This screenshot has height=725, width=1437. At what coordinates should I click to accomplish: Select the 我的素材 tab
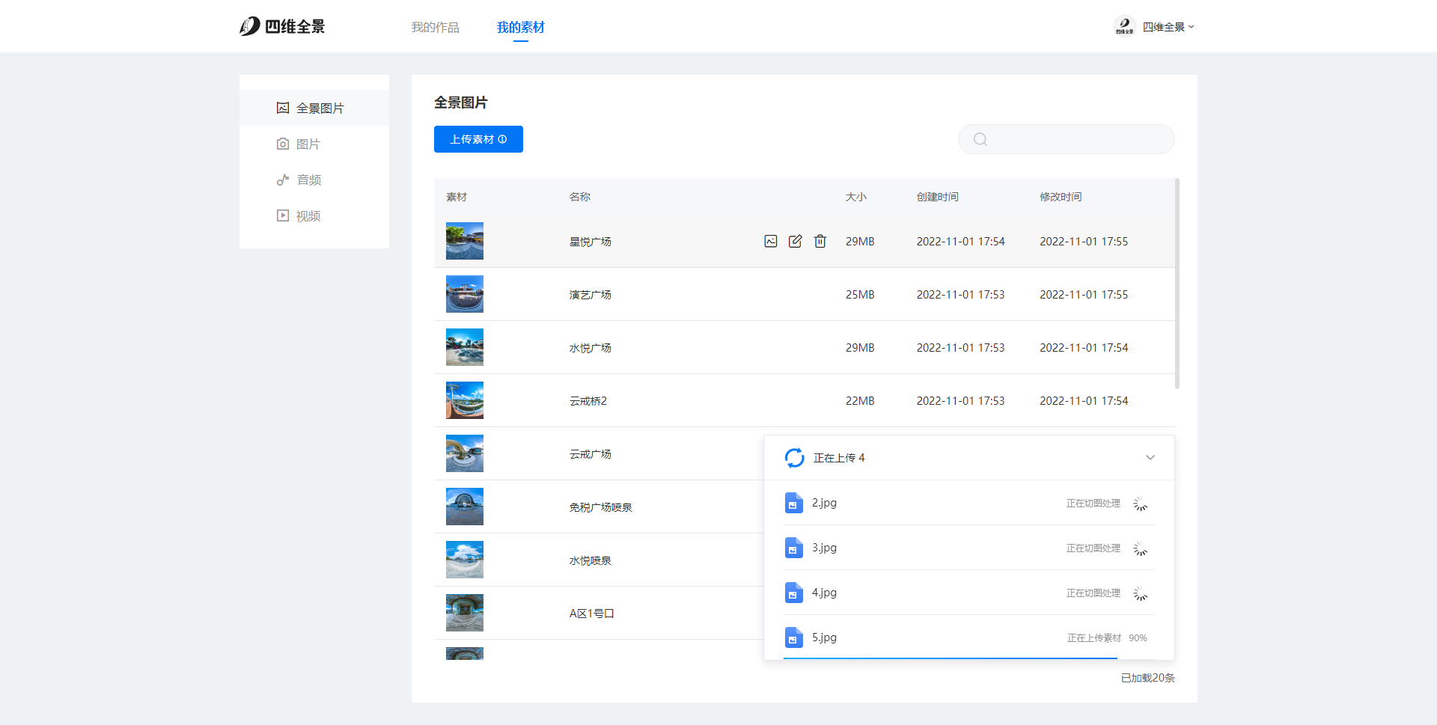(x=520, y=28)
